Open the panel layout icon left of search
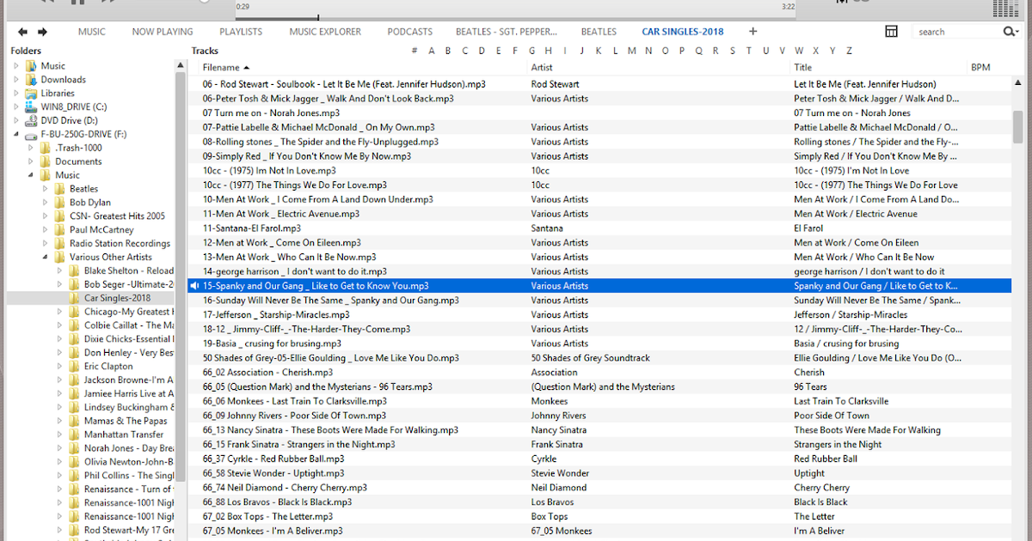The image size is (1032, 541). pos(892,32)
